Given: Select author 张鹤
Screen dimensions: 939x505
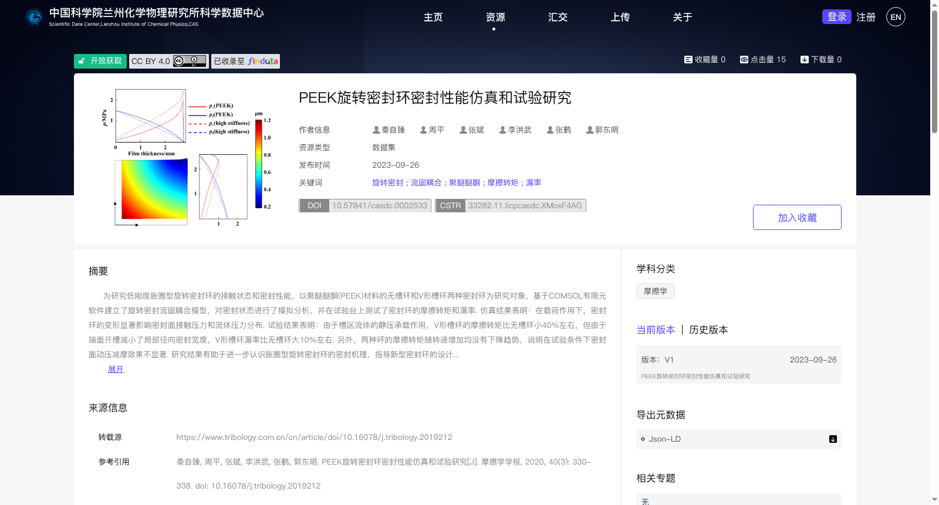Looking at the screenshot, I should [x=559, y=130].
